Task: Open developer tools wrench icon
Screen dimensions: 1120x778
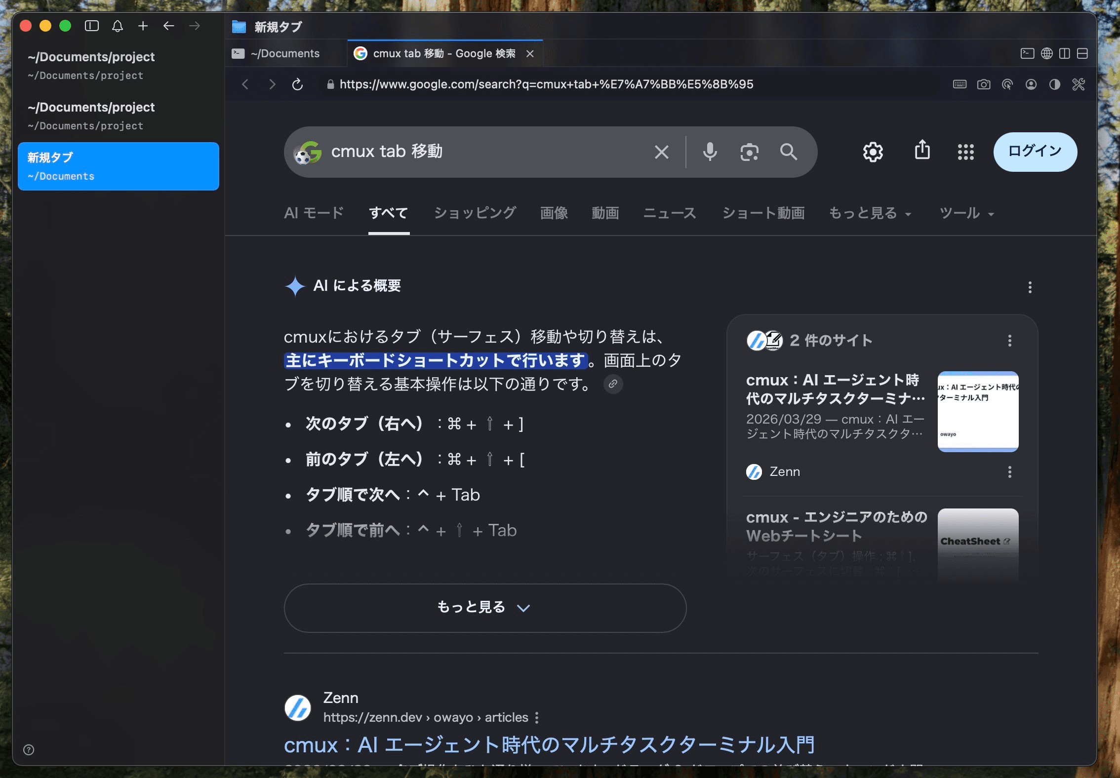Action: point(1079,84)
